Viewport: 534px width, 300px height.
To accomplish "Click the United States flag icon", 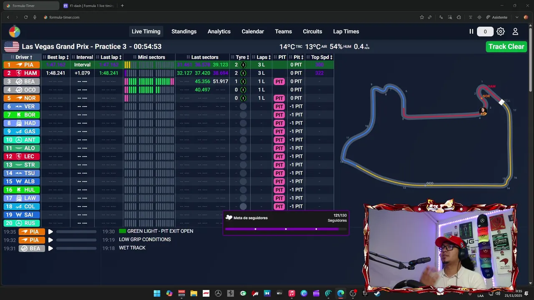I will coord(12,47).
